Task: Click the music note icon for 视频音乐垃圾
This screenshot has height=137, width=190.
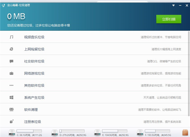Action: [11, 37]
